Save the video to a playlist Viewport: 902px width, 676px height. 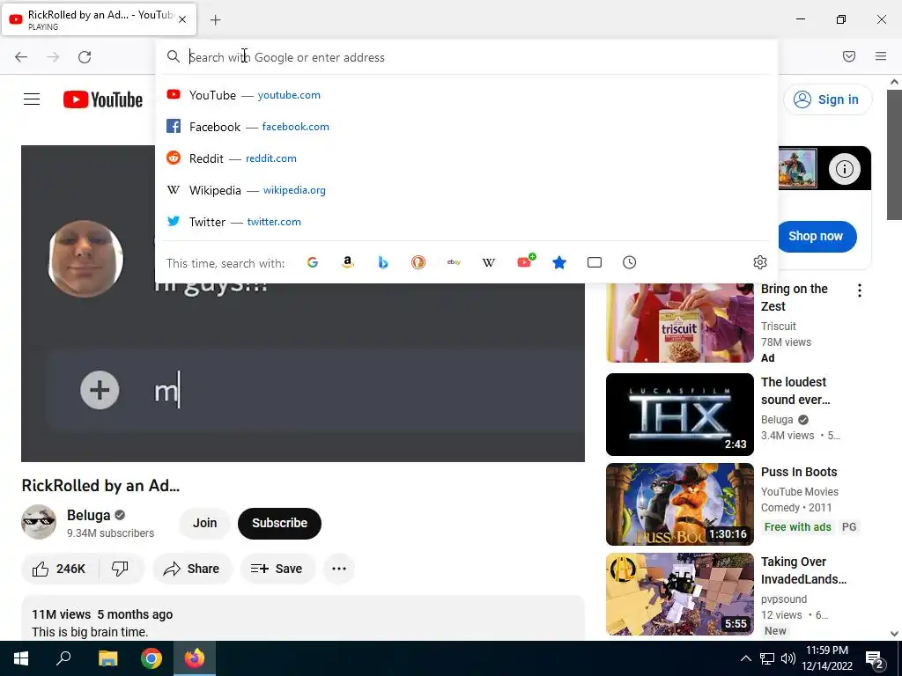pos(277,569)
